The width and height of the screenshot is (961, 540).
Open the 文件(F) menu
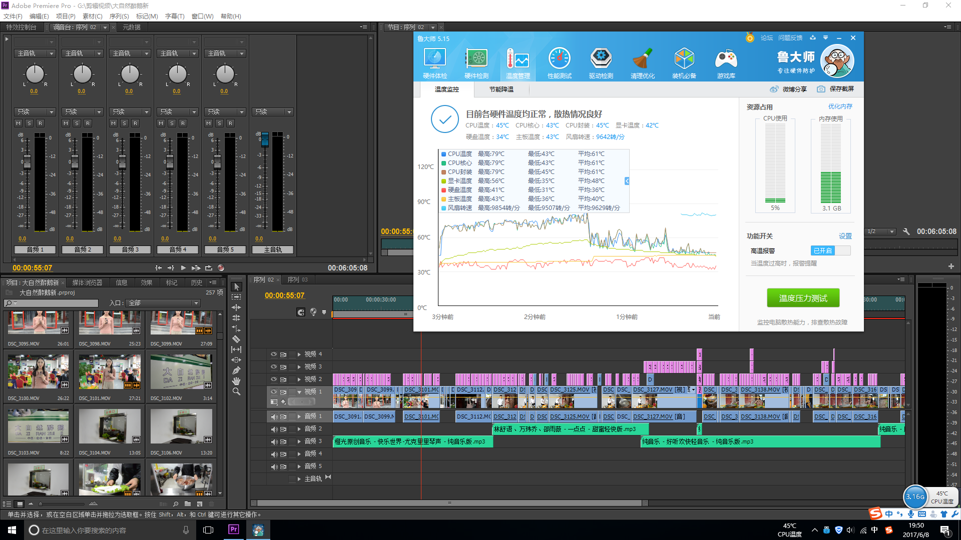pyautogui.click(x=13, y=16)
